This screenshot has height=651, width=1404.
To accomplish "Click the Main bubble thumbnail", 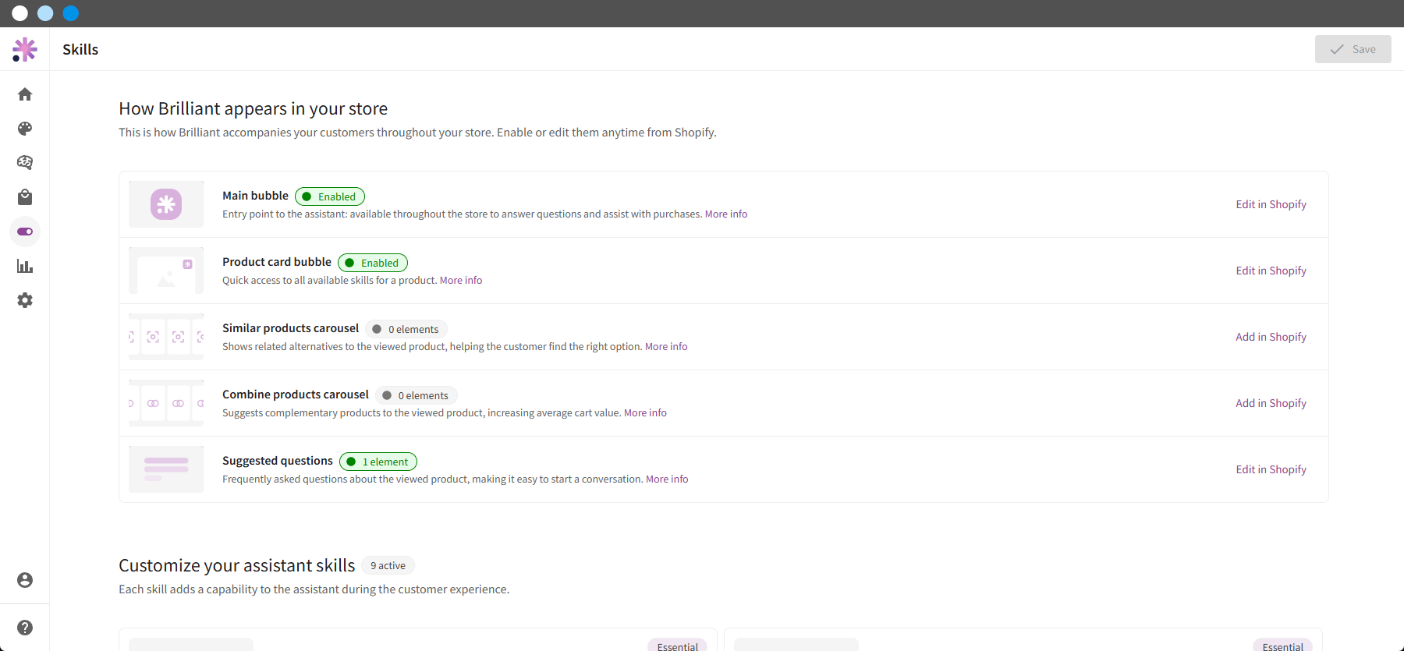I will (166, 204).
